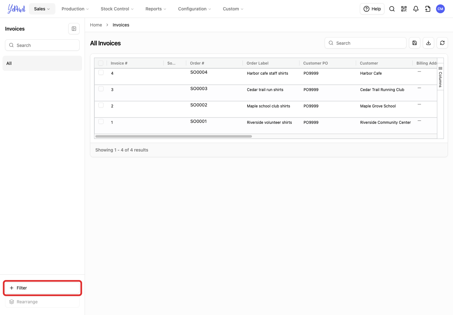Click customer Riverside Community Center
The height and width of the screenshot is (315, 453).
(x=385, y=123)
